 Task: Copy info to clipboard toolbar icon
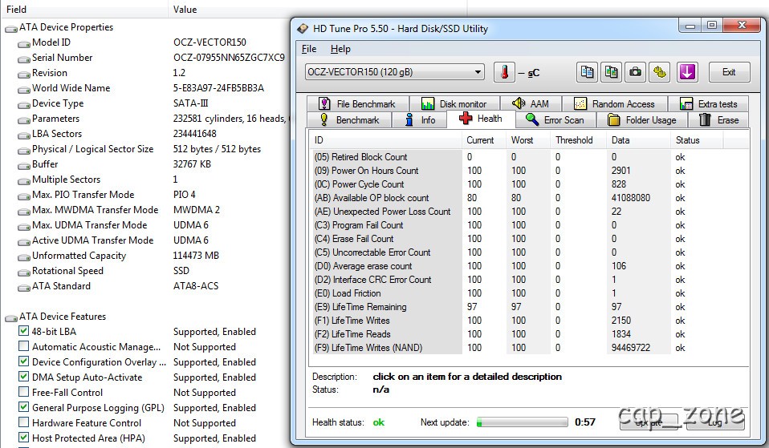coord(587,72)
